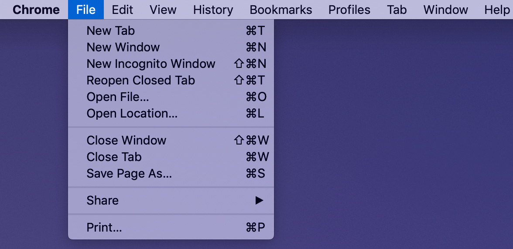Viewport: 513px width, 249px height.
Task: Open the History menu
Action: [x=213, y=10]
